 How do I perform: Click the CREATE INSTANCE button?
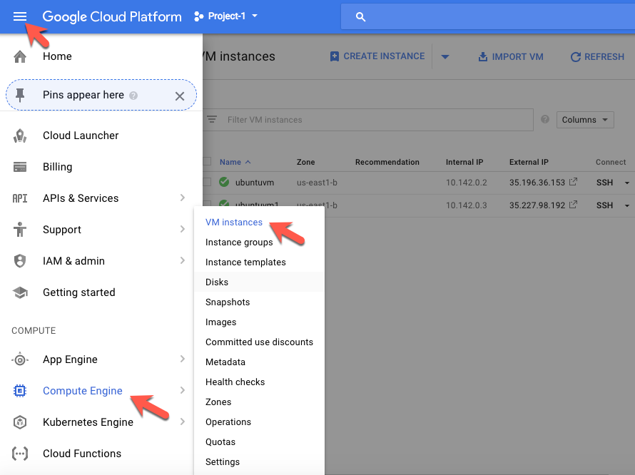(377, 56)
